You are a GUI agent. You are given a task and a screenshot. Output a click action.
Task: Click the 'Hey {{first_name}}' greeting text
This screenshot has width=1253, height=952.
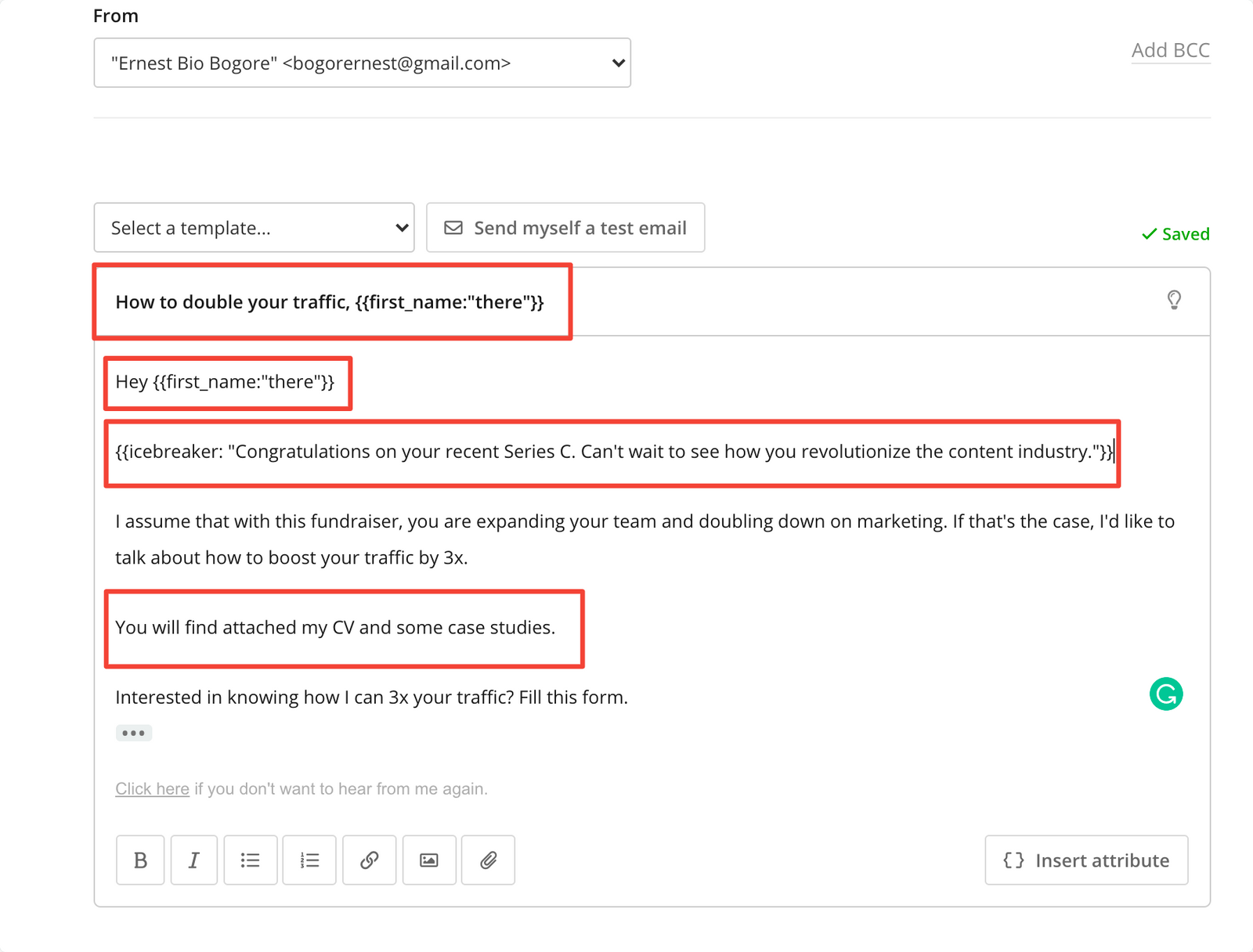227,382
